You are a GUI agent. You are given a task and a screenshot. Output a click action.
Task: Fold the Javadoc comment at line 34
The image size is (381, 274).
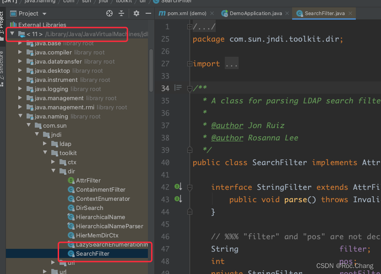click(x=190, y=89)
